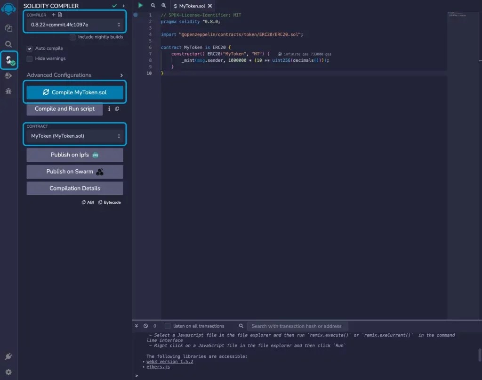Open Compilation Details
The width and height of the screenshot is (482, 380).
[x=75, y=188]
